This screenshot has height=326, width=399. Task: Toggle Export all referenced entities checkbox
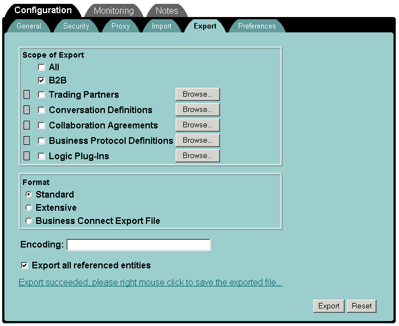pos(24,266)
